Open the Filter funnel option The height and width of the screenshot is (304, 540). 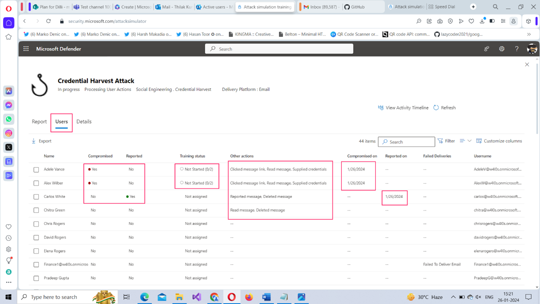tap(441, 141)
